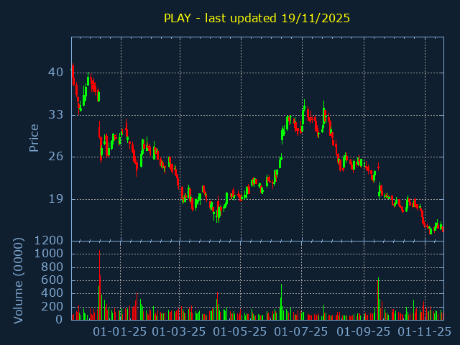Click the 600 volume axis tick label
Screen dimensions: 460x345
click(x=53, y=280)
